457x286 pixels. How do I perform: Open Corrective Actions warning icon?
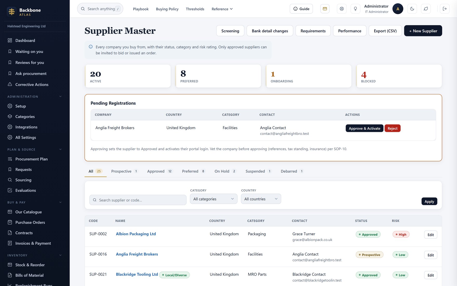[x=10, y=84]
